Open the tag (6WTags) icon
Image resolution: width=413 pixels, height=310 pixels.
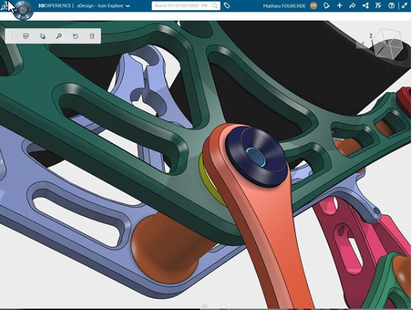tap(227, 5)
